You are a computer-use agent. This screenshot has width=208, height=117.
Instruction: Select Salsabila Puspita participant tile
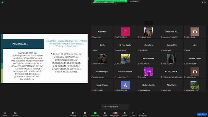click(195, 58)
